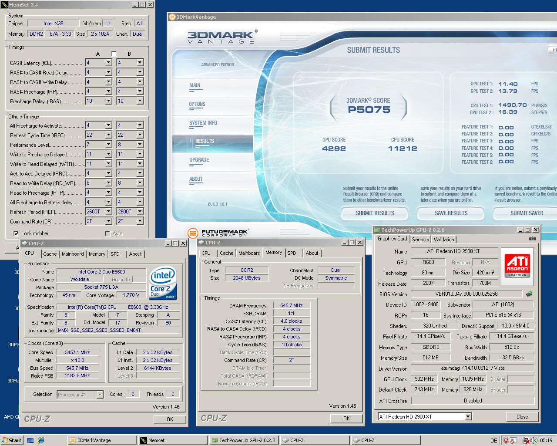Open Performance Level dropdown in column B

click(140, 145)
